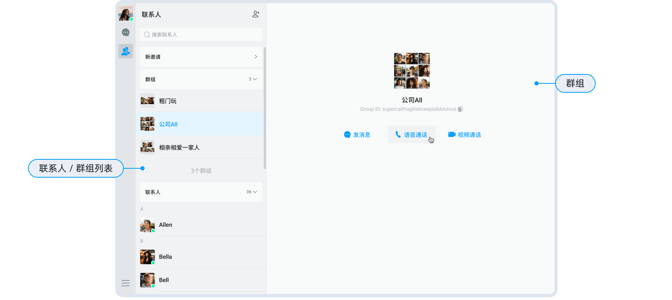Open the hamburger menu at sidebar bottom

point(125,283)
